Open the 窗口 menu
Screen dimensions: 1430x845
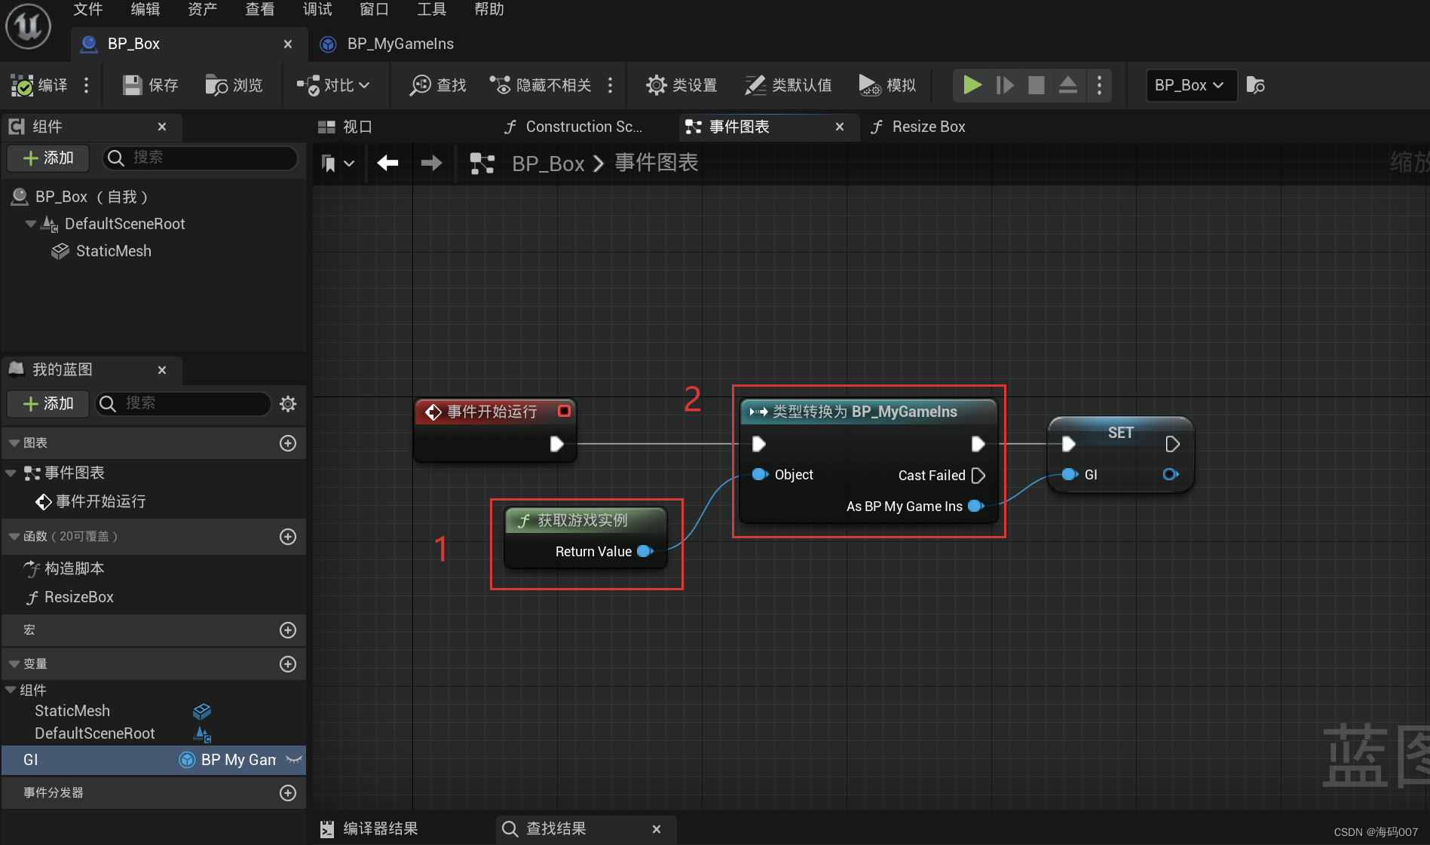coord(373,9)
